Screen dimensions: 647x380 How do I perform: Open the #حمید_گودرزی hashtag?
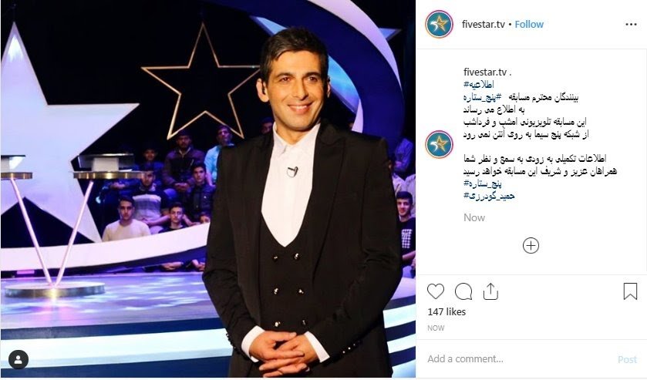click(x=489, y=196)
